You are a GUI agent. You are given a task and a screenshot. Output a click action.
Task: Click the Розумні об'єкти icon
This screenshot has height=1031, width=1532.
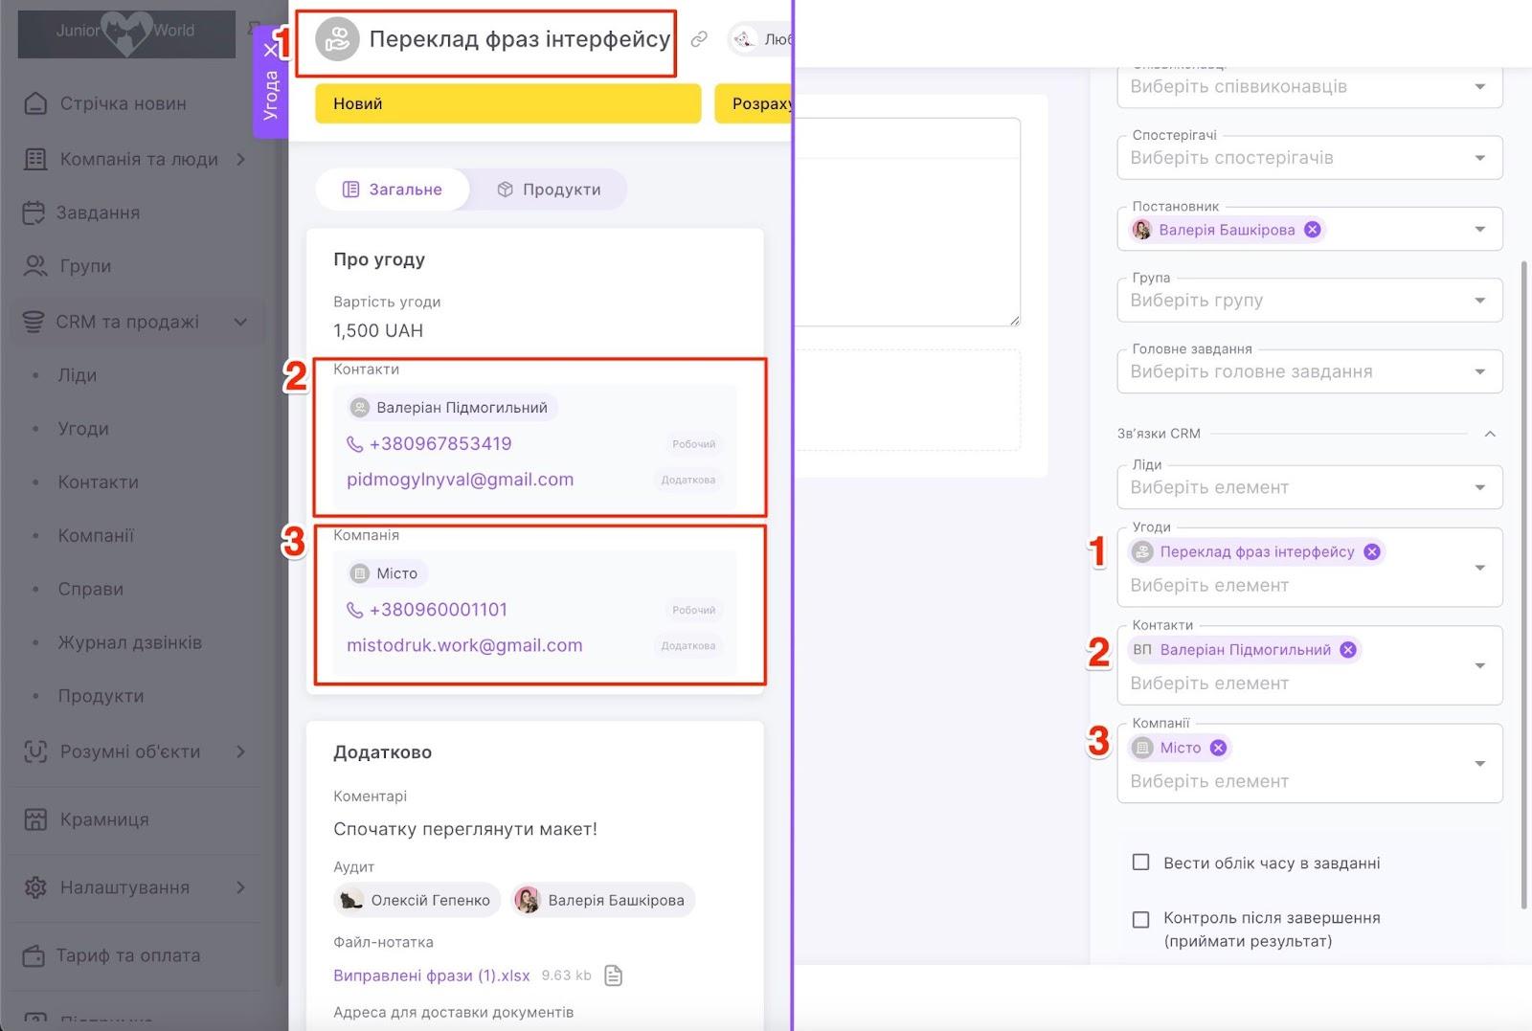pyautogui.click(x=35, y=751)
